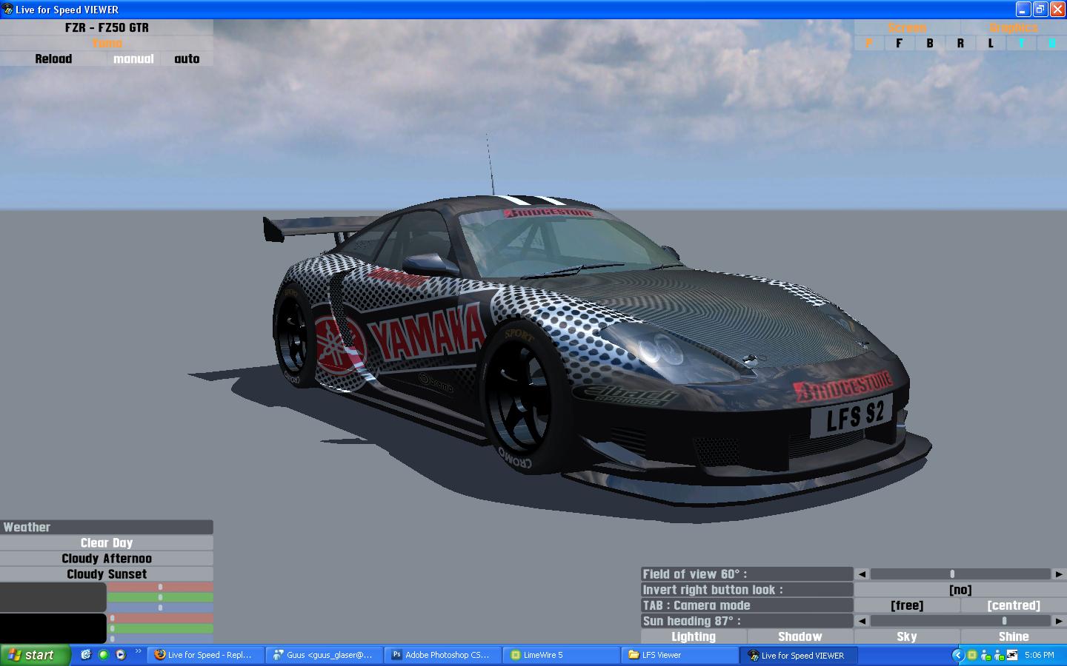
Task: Select the orange P view button
Action: pos(869,43)
